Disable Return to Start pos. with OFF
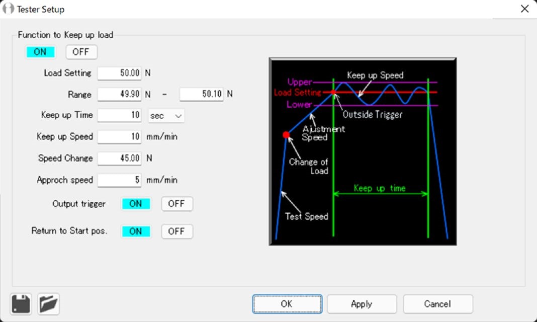This screenshot has width=537, height=322. 176,231
